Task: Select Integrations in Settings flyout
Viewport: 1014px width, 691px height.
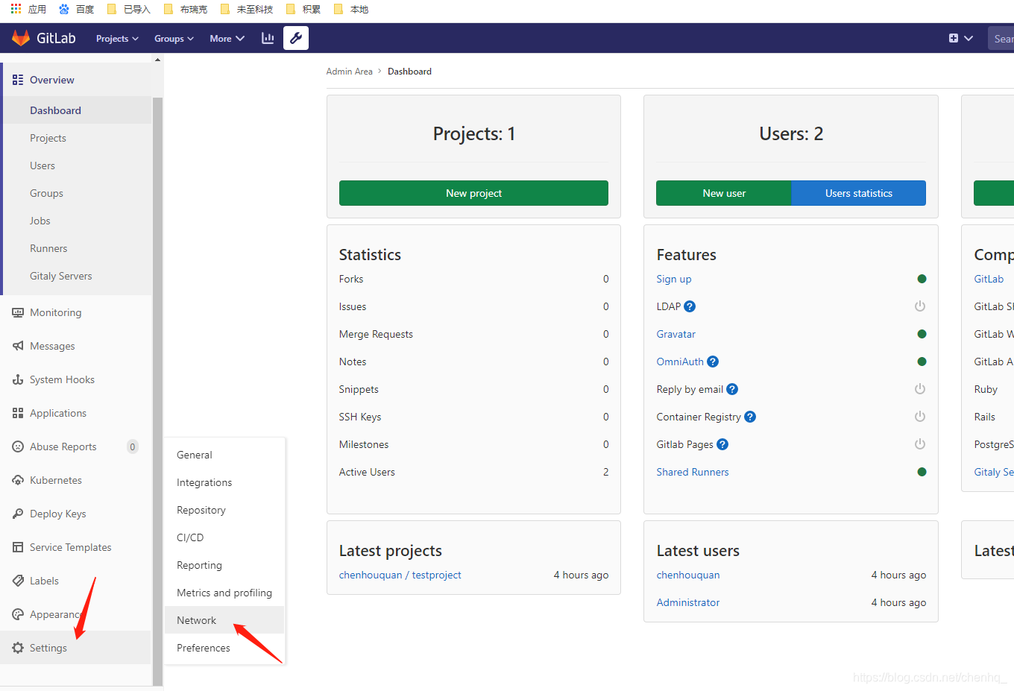Action: (224, 482)
